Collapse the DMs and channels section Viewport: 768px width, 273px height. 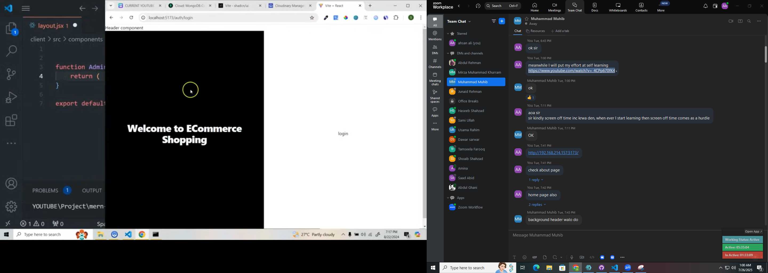448,54
